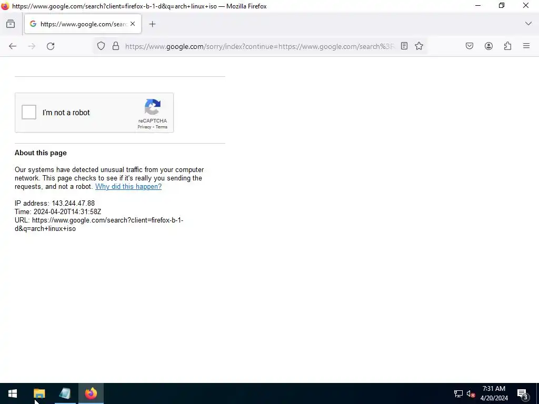
Task: Open the Extensions puzzle icon
Action: click(508, 46)
